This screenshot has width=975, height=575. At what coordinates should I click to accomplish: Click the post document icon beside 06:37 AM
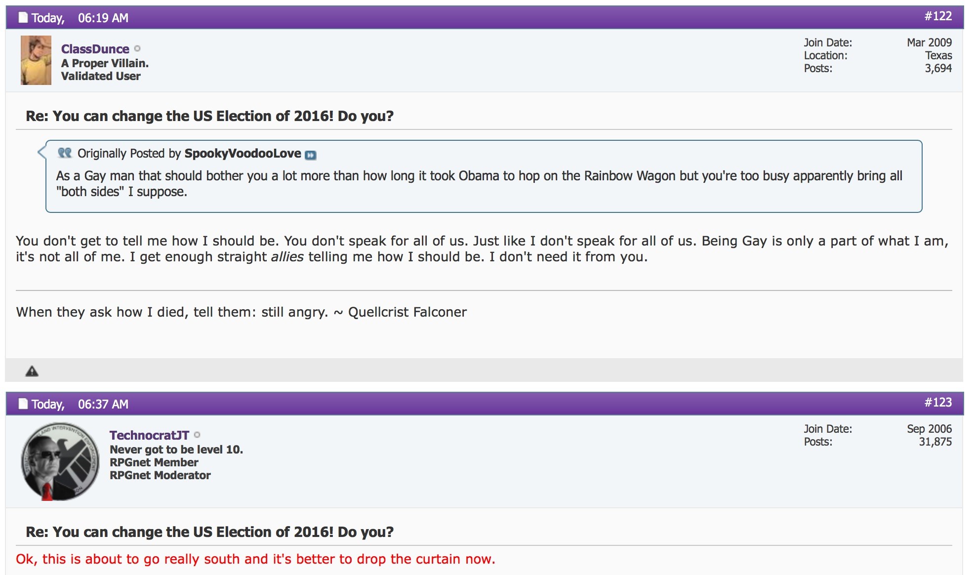tap(23, 404)
